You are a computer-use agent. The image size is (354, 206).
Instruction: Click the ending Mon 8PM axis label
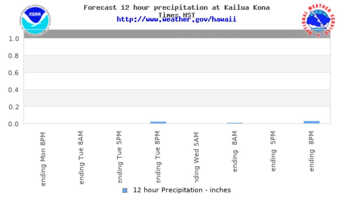pyautogui.click(x=43, y=158)
